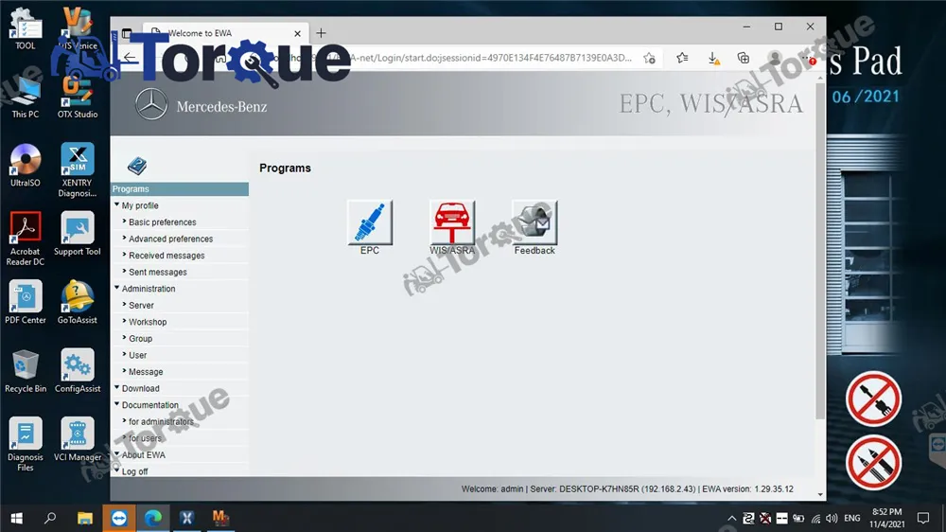Collapse the My profile tree section
Image resolution: width=946 pixels, height=532 pixels.
click(x=117, y=204)
